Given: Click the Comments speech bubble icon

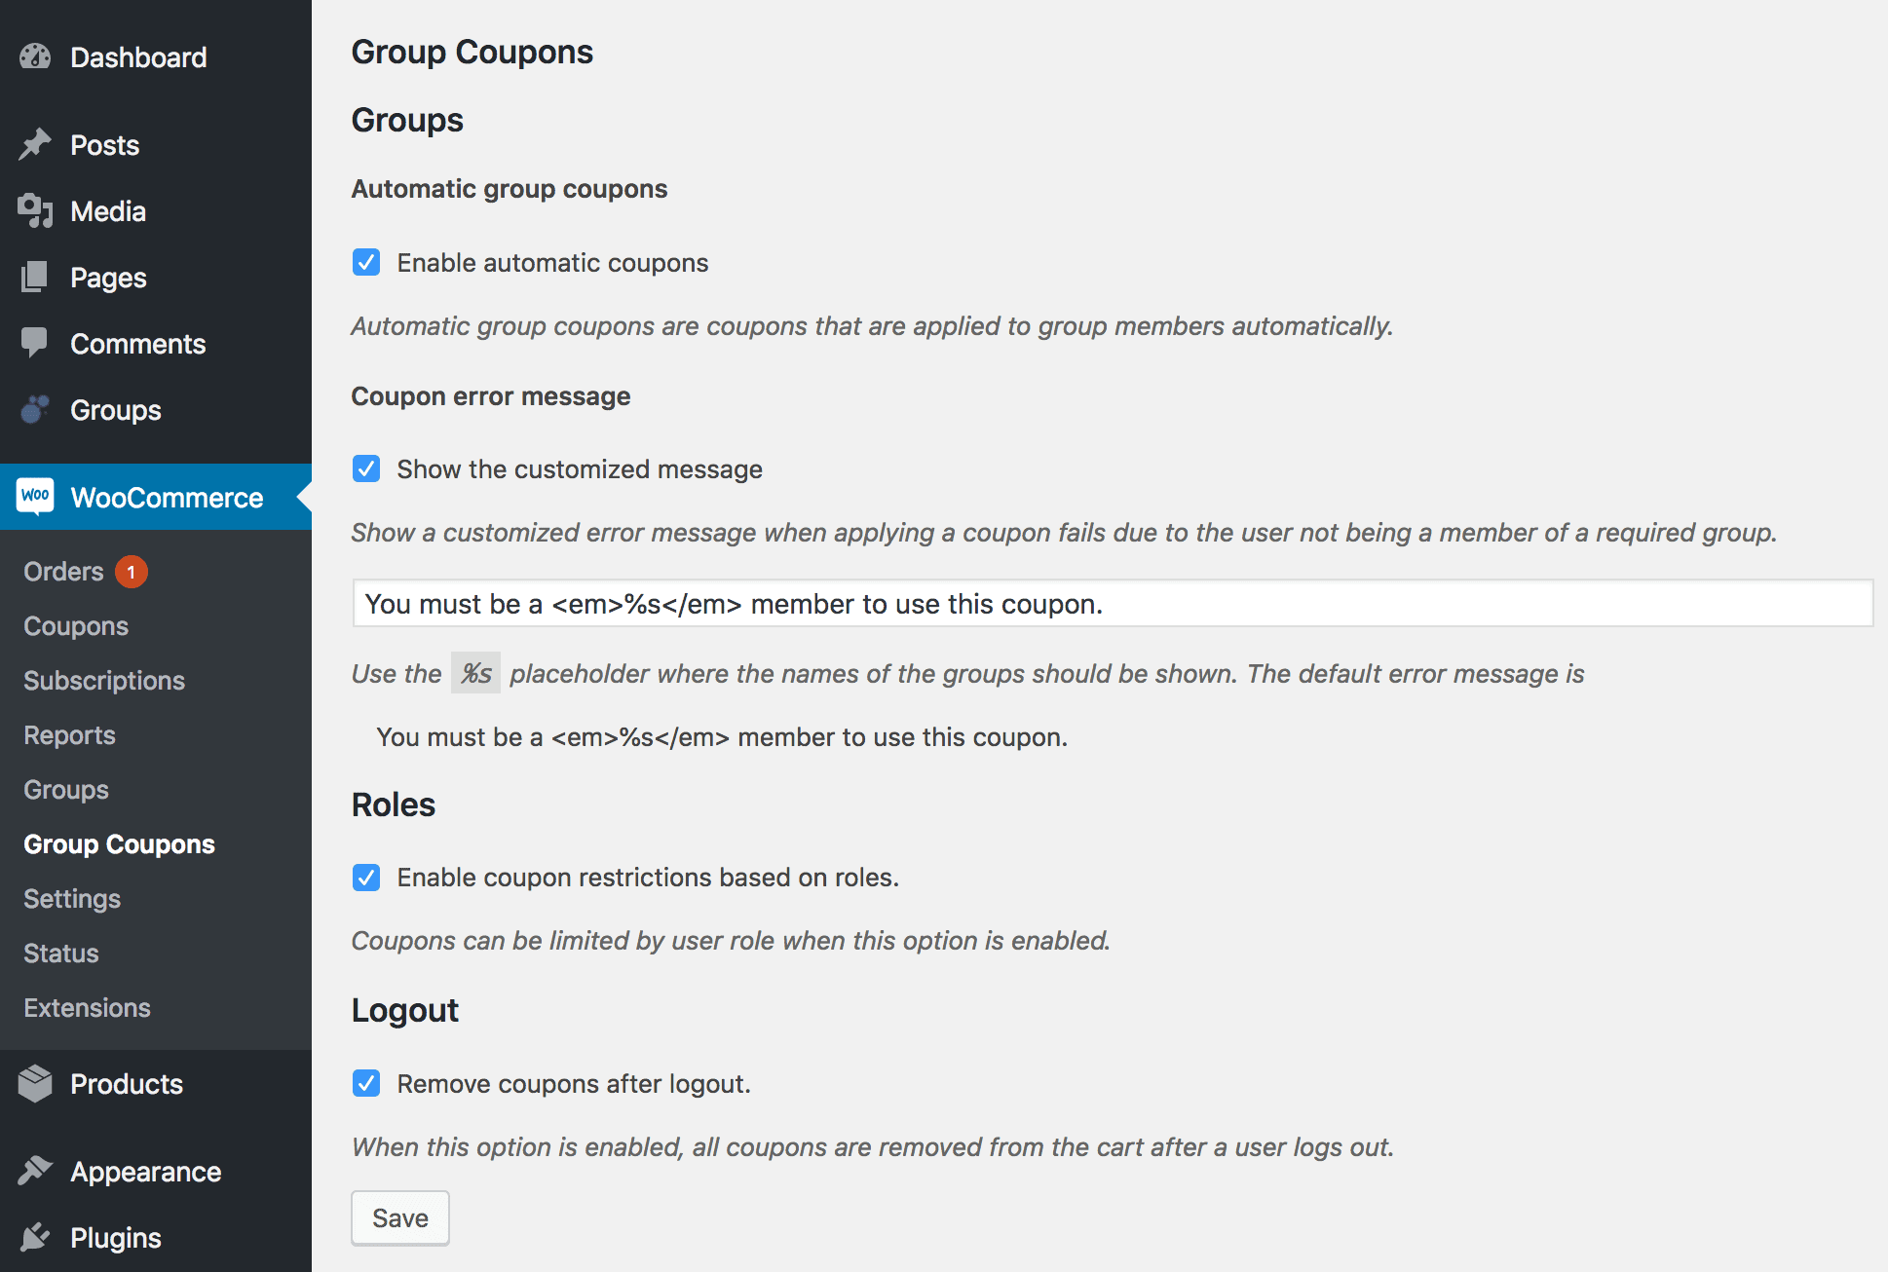Looking at the screenshot, I should (35, 343).
